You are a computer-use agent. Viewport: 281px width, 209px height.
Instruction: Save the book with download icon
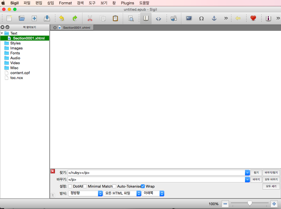[x=47, y=18]
